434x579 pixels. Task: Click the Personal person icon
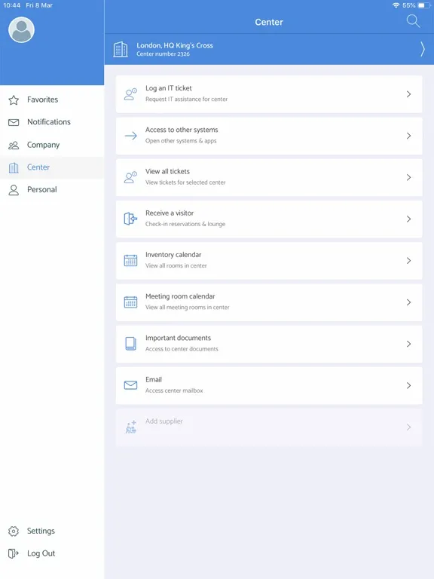tap(14, 190)
